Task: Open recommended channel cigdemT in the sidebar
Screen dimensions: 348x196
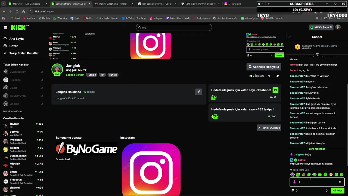Action: (23, 189)
